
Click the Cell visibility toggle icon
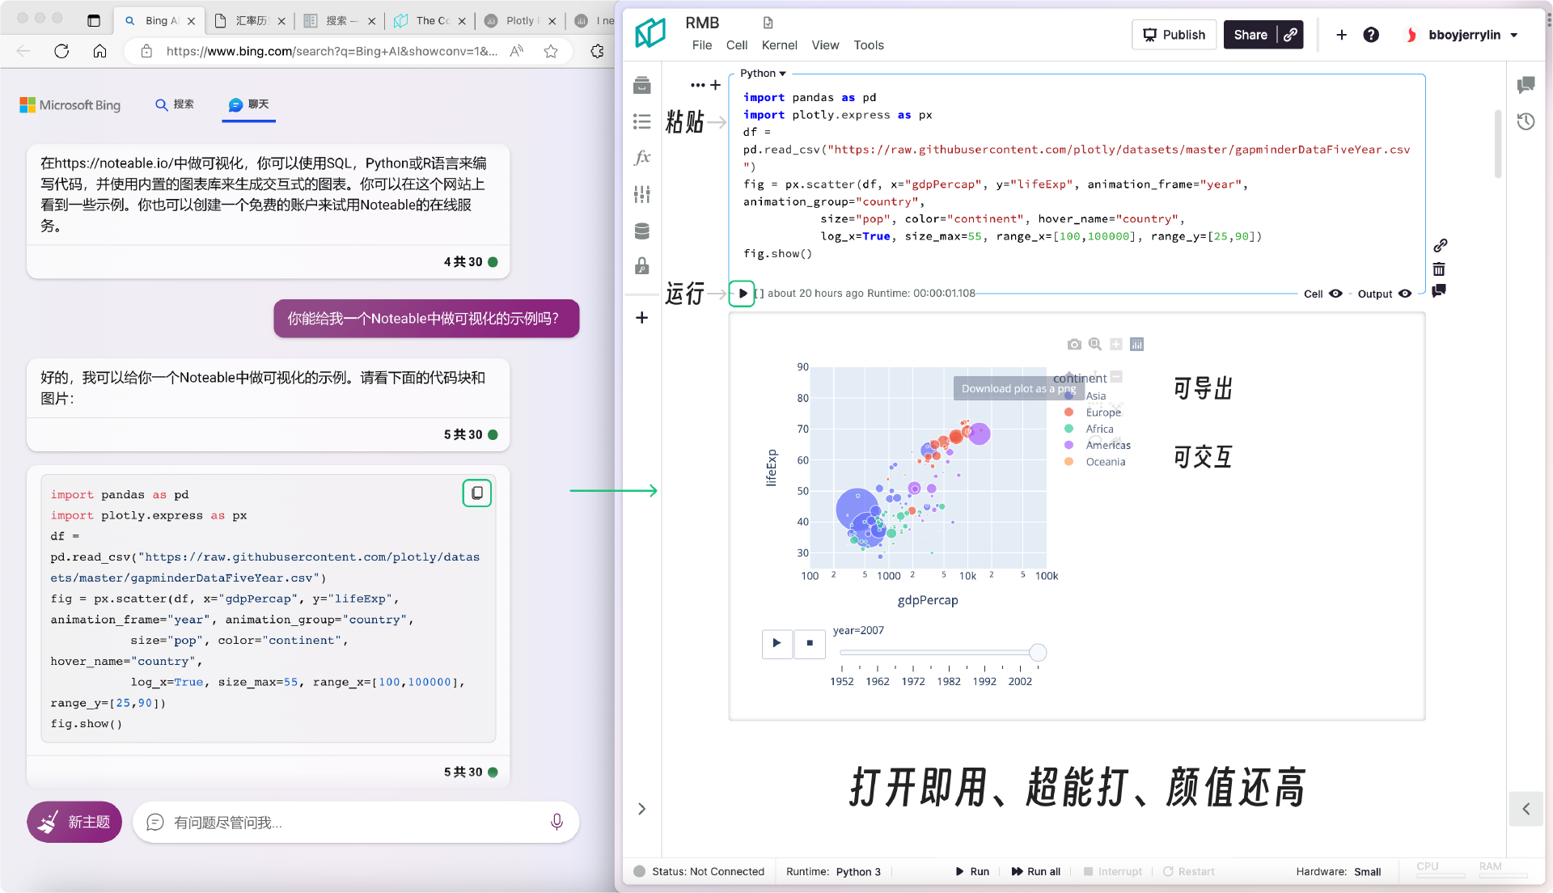pyautogui.click(x=1335, y=292)
